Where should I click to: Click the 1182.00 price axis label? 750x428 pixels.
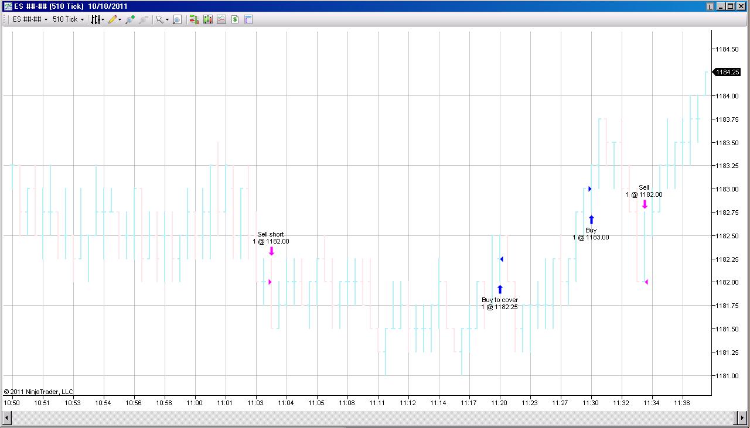pyautogui.click(x=727, y=282)
